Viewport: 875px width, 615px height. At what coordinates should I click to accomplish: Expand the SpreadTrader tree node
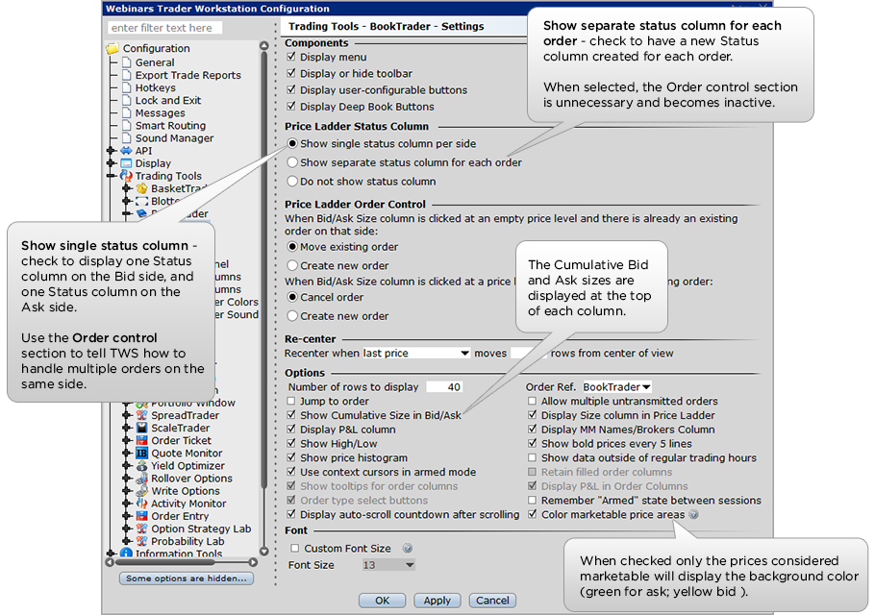tap(127, 415)
